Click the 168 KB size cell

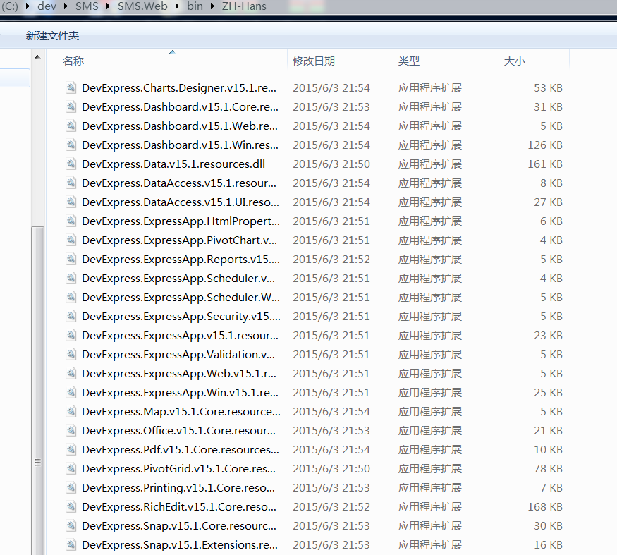[x=545, y=506]
